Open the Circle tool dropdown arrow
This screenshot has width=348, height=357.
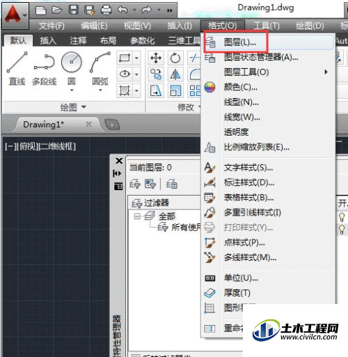pyautogui.click(x=72, y=90)
